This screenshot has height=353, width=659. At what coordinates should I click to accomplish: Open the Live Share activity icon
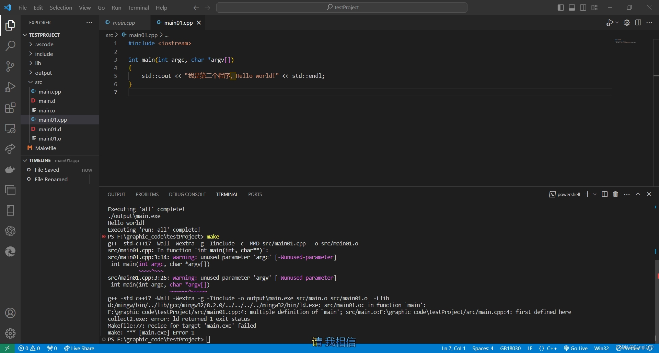[10, 149]
